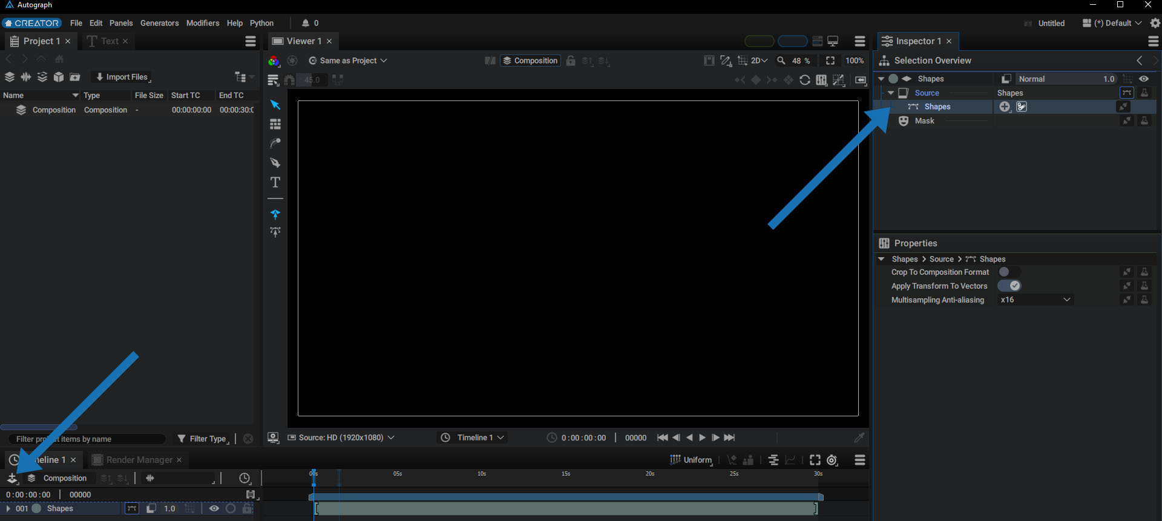The width and height of the screenshot is (1162, 521).
Task: Open the Same as Project dropdown
Action: 348,61
